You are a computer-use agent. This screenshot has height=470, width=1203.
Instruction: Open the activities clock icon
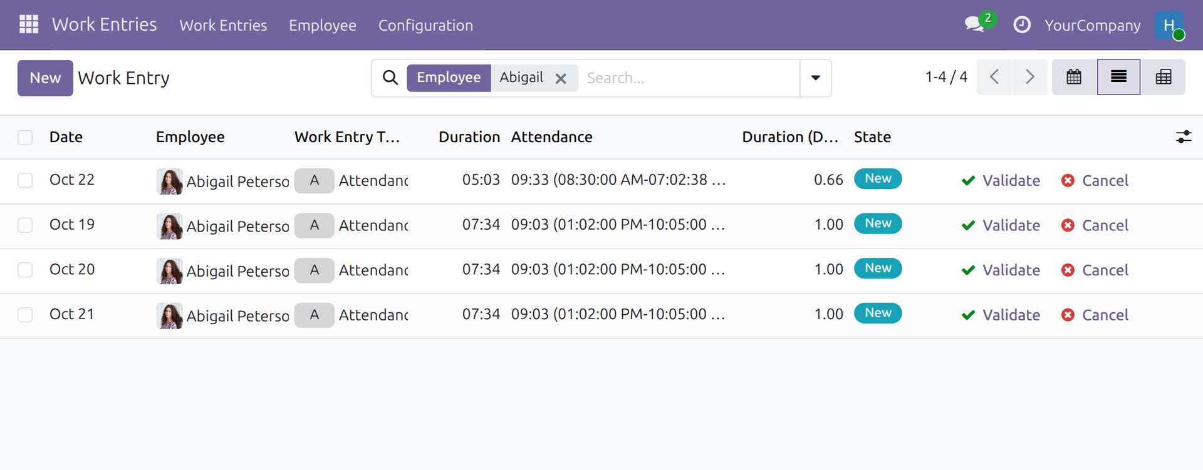pos(1022,24)
